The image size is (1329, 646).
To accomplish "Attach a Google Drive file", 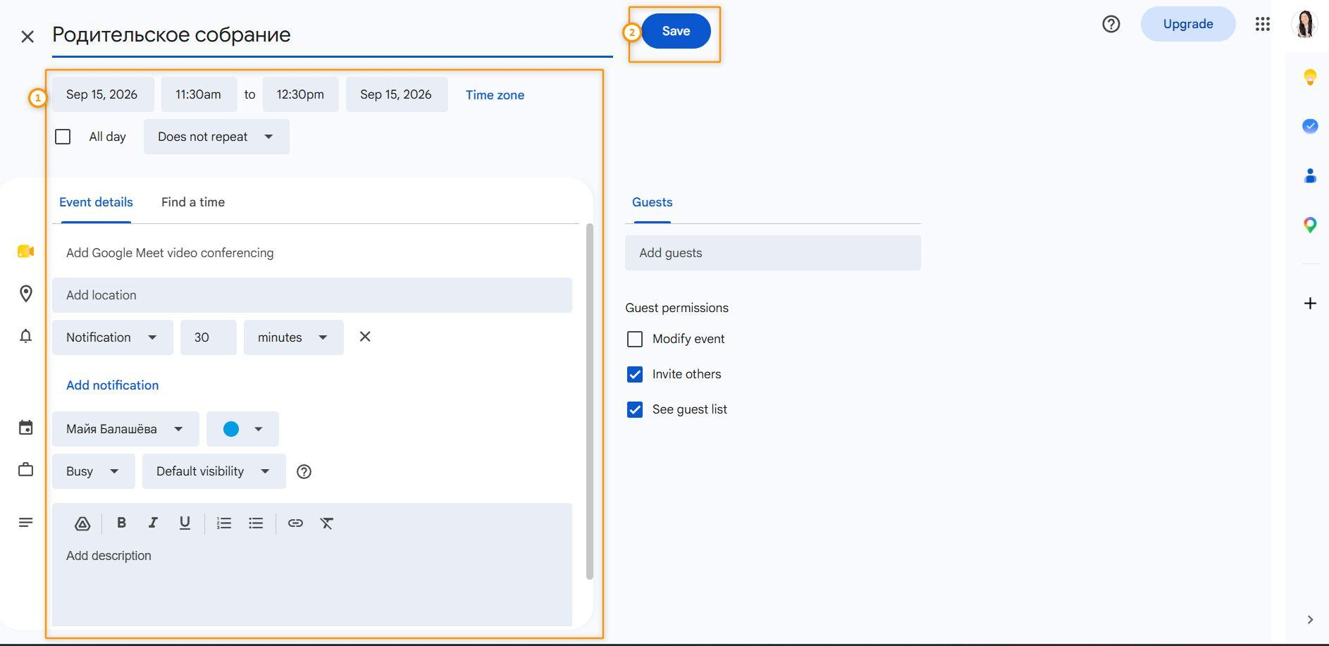I will 82,523.
